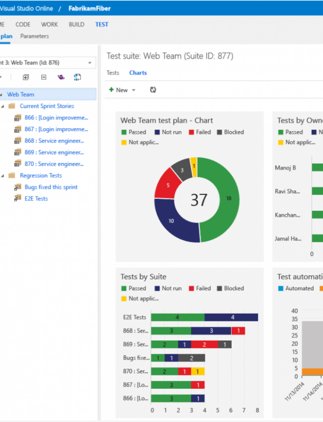Refresh the charts using the refresh icon
Viewport: 323px width, 422px height.
[153, 90]
